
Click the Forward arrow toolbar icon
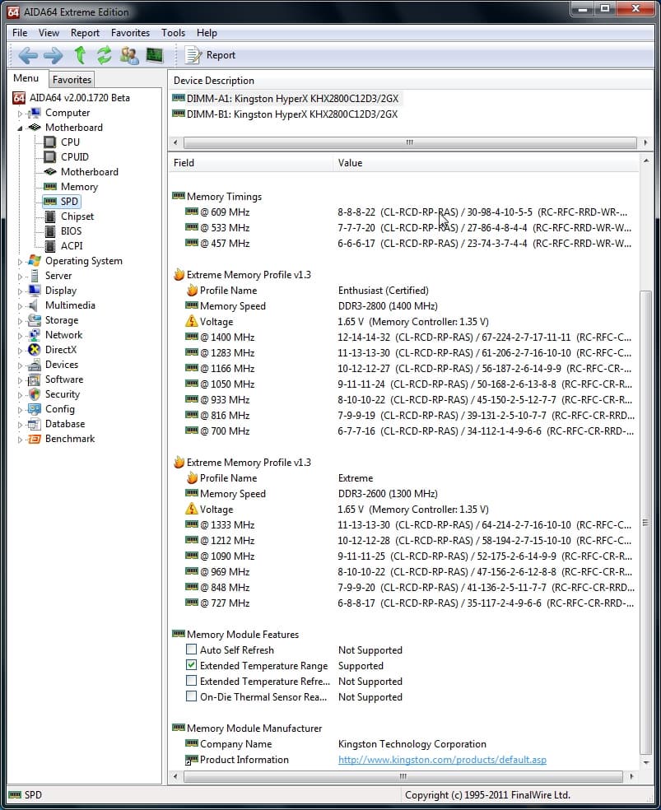54,55
